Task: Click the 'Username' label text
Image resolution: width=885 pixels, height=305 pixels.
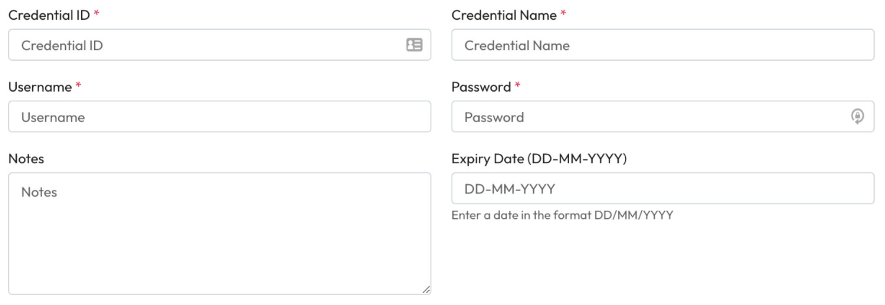Action: point(40,87)
